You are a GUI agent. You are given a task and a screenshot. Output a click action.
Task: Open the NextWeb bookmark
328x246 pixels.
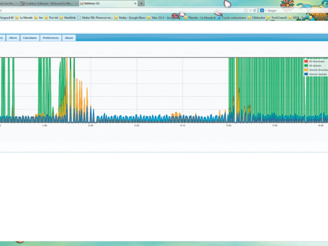69,17
